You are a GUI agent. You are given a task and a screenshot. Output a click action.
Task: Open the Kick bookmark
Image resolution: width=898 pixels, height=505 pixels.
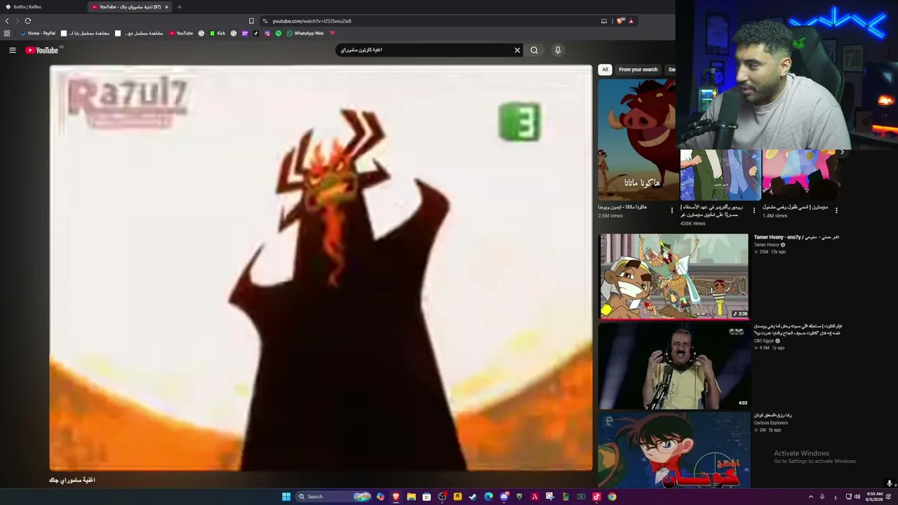coord(217,33)
